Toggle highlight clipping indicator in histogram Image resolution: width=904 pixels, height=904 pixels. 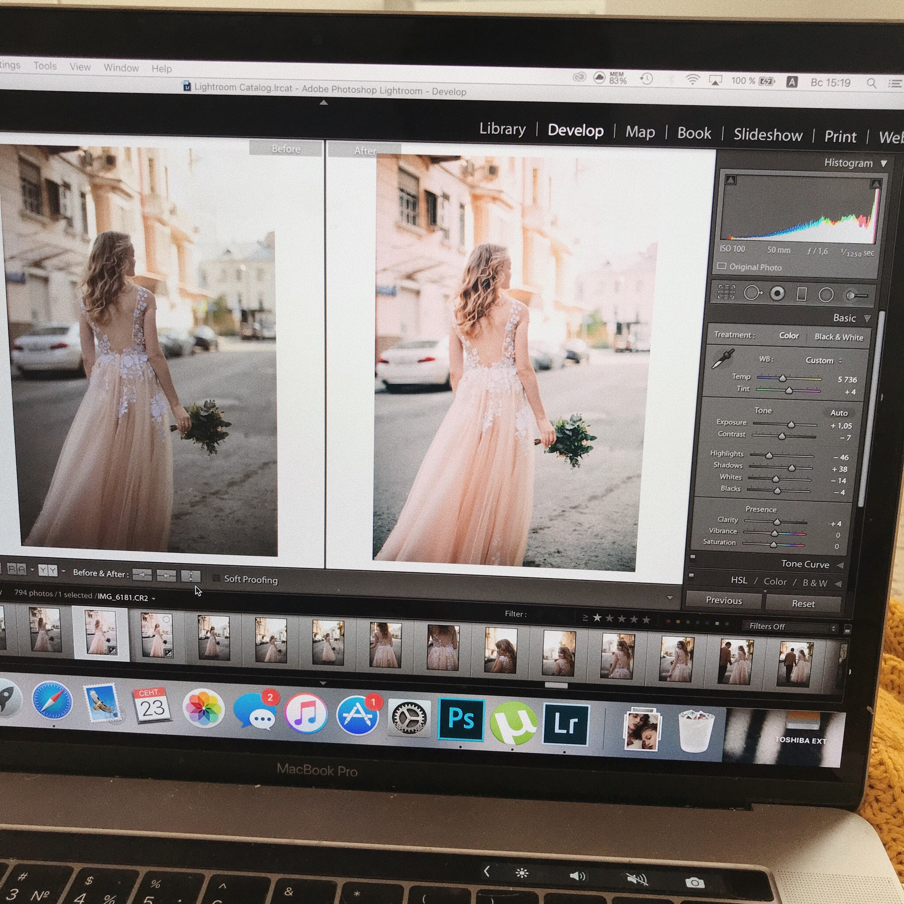[876, 183]
